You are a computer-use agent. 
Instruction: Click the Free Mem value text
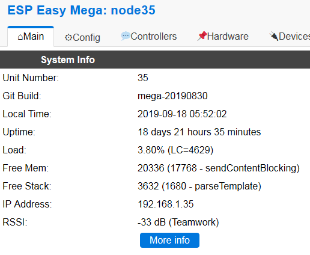click(219, 168)
